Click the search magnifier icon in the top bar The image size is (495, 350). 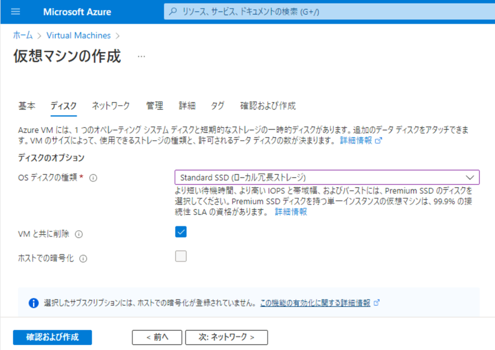tap(173, 12)
